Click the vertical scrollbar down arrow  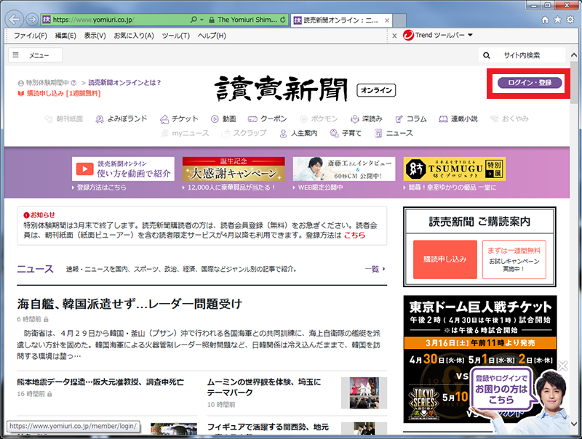point(574,424)
